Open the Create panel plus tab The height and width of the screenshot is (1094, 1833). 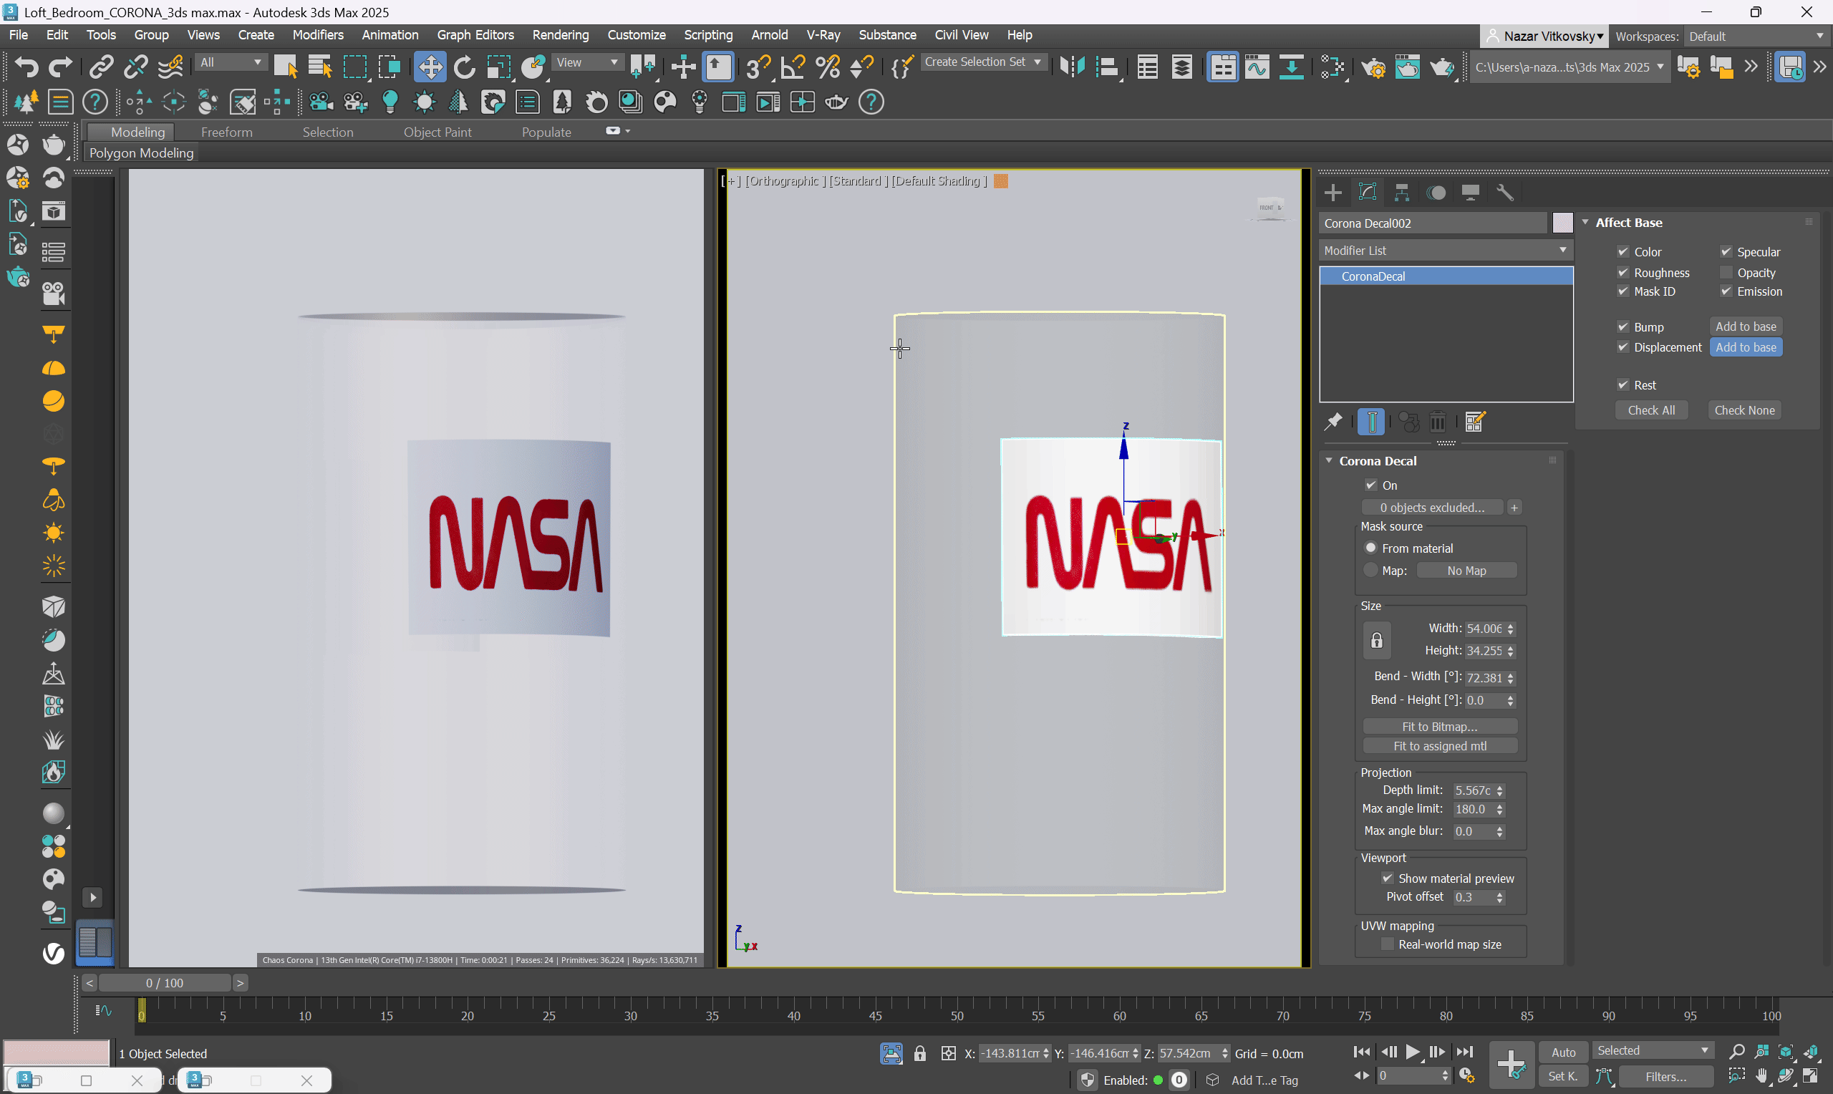1333,193
